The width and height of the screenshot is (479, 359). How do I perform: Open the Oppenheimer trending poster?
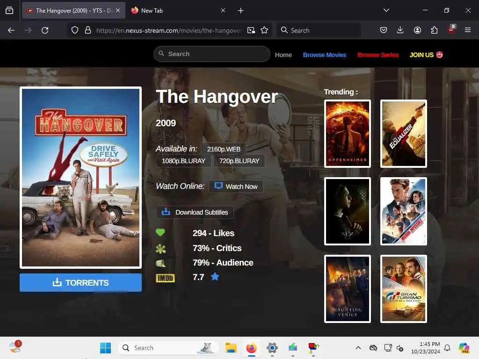coord(348,134)
